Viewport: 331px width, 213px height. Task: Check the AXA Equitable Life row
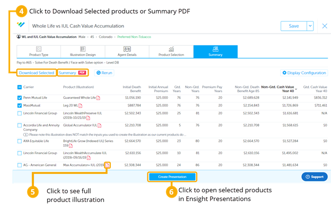coord(20,141)
